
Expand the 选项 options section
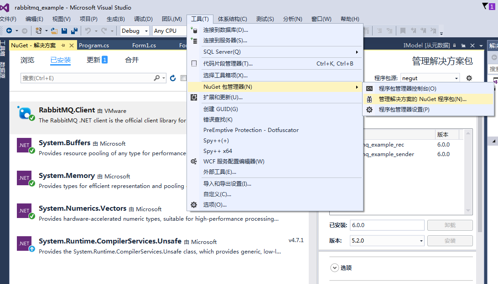pos(334,268)
